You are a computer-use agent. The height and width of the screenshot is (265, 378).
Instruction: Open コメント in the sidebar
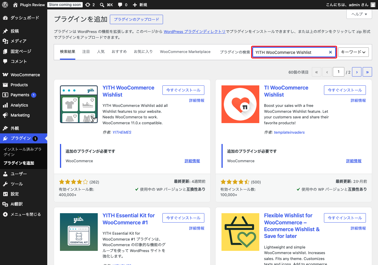[x=24, y=61]
